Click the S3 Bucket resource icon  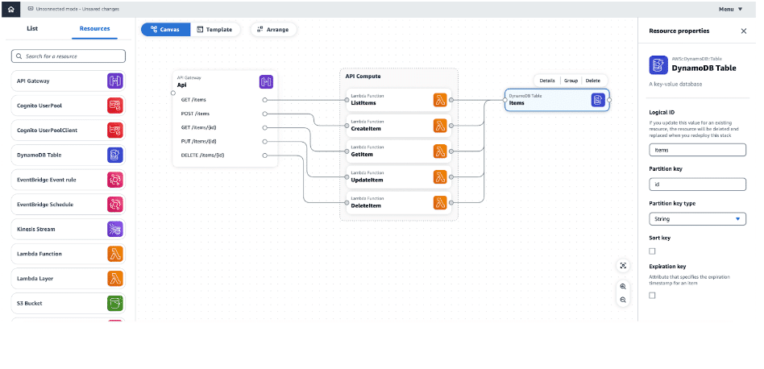click(x=115, y=303)
